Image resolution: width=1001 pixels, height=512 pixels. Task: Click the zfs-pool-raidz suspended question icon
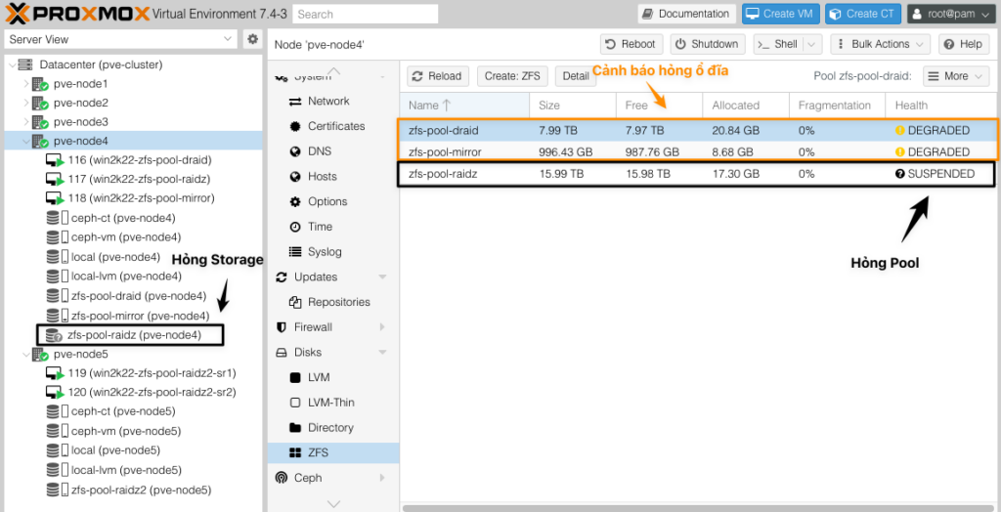(900, 174)
